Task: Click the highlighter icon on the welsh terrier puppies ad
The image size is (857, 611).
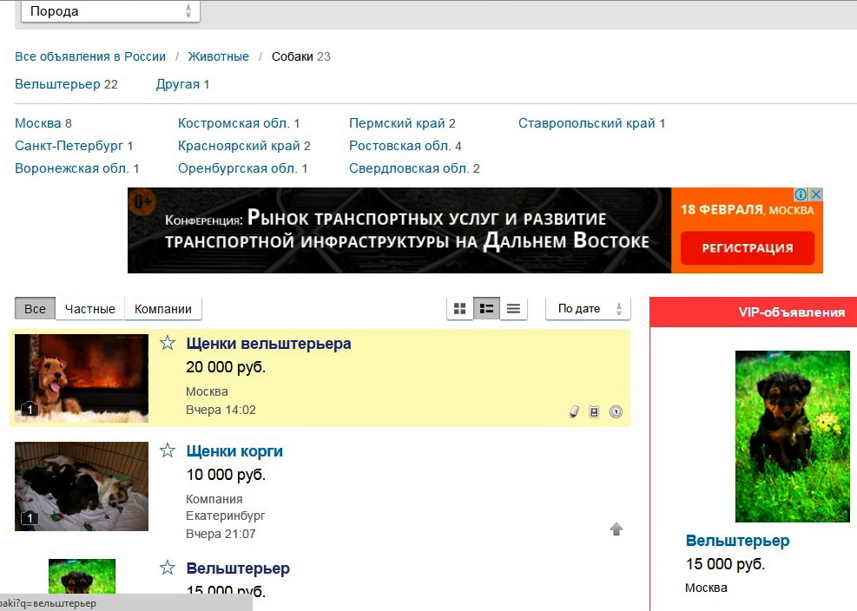Action: pos(573,412)
